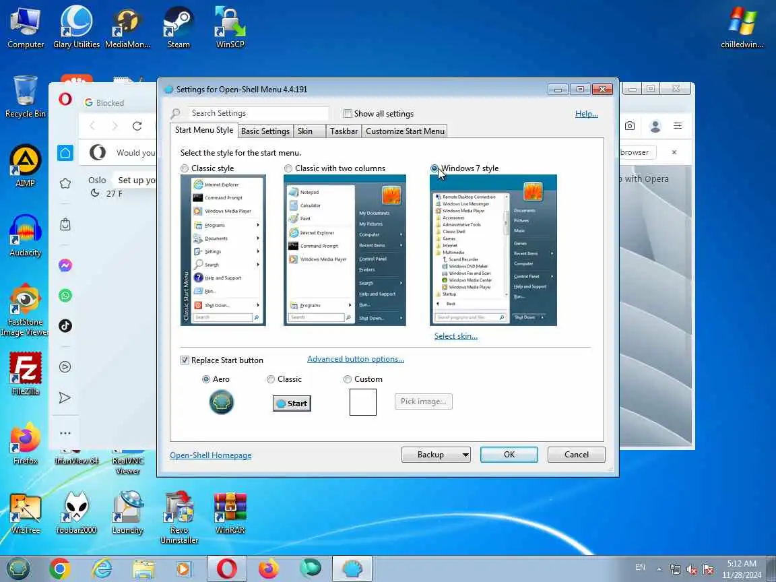Screen dimensions: 776x582
Task: Open the FileZilla desktop shortcut
Action: point(25,374)
